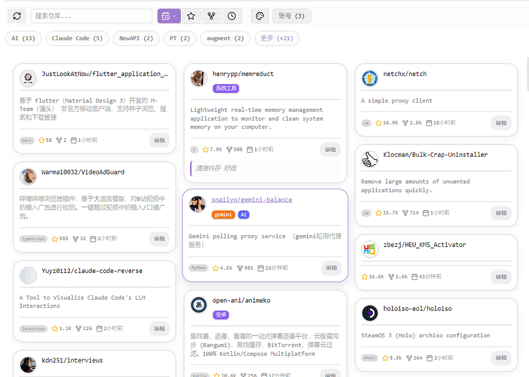Sort by stars using star icon
Screen dimensions: 529x377
[191, 16]
